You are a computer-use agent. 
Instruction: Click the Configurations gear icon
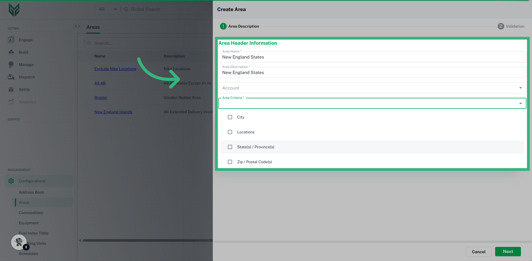coord(11,181)
